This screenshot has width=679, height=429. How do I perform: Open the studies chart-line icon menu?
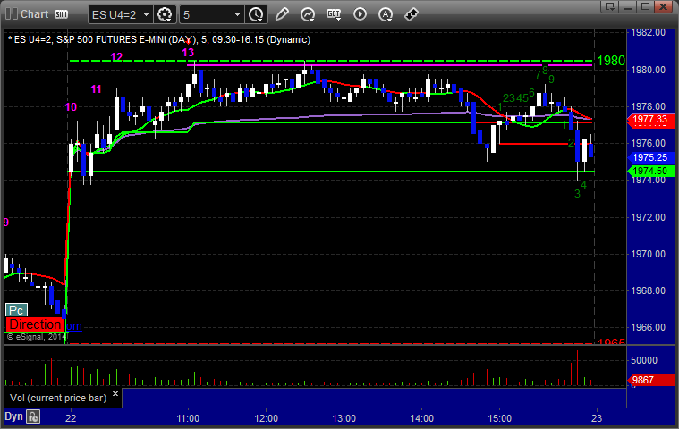tap(308, 14)
